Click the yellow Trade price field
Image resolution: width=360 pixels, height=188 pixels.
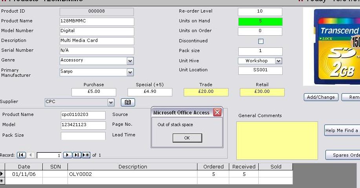click(x=206, y=92)
